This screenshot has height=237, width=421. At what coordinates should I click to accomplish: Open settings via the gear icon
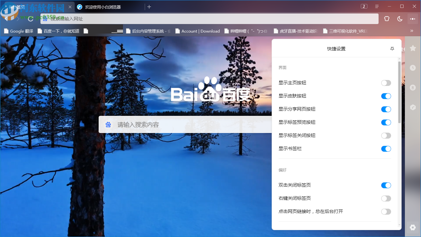pos(413,227)
